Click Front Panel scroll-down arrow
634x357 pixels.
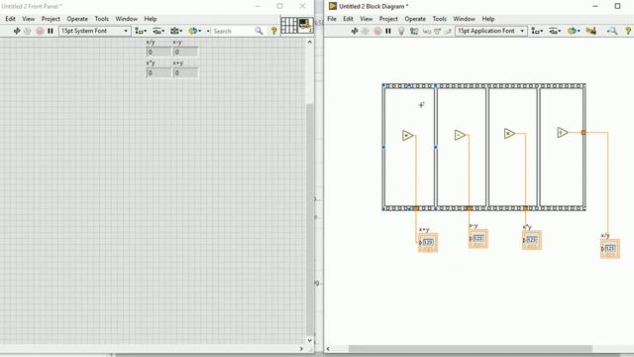click(x=310, y=340)
